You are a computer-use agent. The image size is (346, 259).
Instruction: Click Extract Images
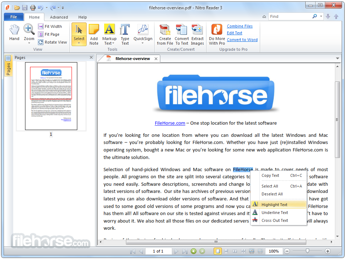(197, 35)
